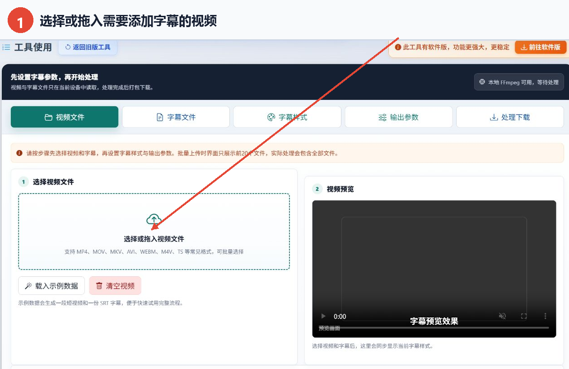Viewport: 569px width, 369px height.
Task: Click the 示例数据会生成一段短视频 hint text
Action: (100, 303)
